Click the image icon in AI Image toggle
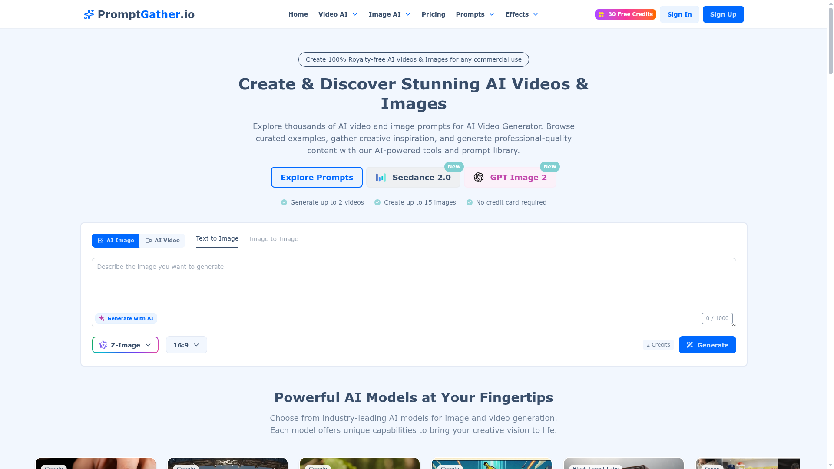834x469 pixels. (101, 241)
